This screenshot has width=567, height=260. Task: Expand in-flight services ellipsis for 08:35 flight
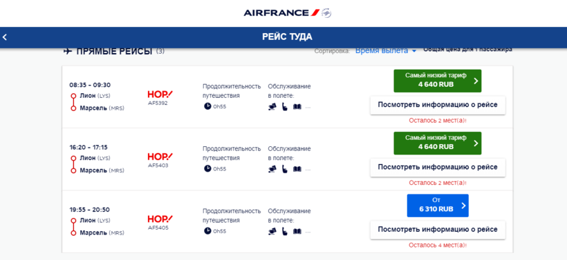point(308,107)
